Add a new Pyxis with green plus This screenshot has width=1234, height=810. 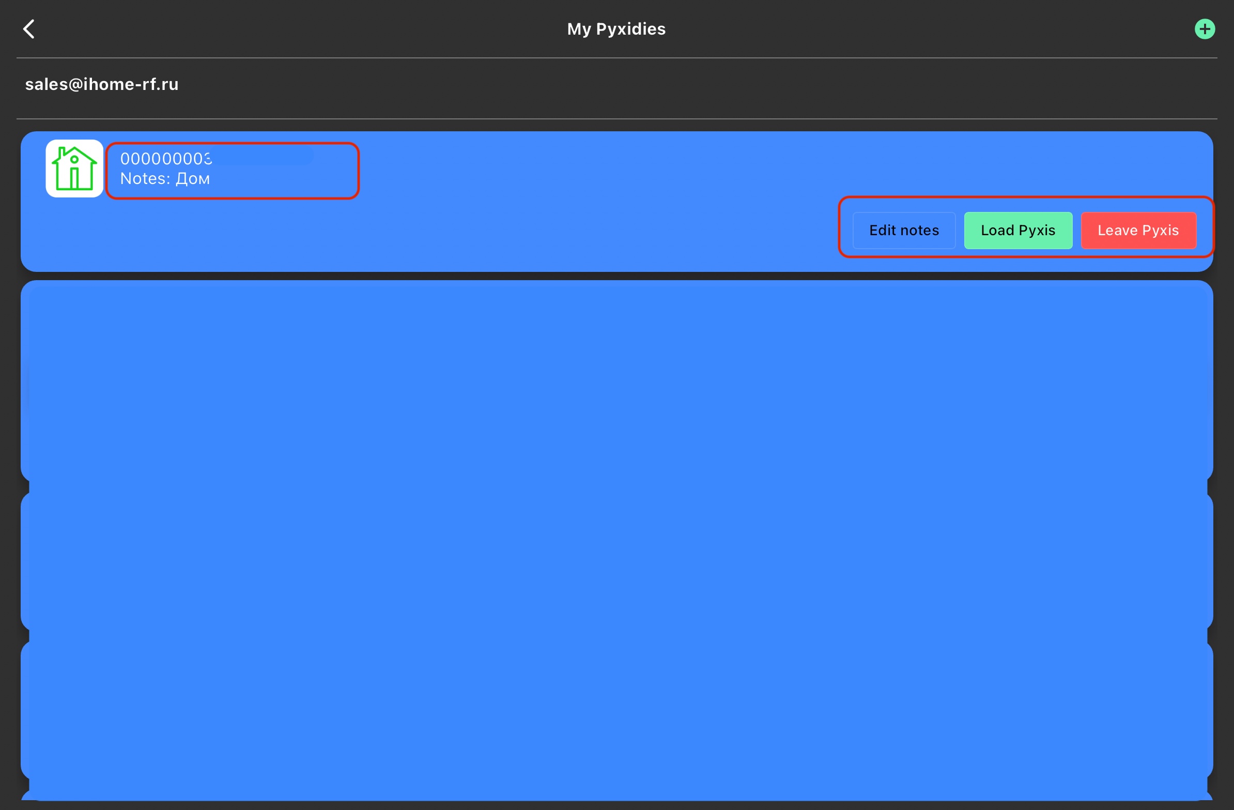pos(1205,29)
